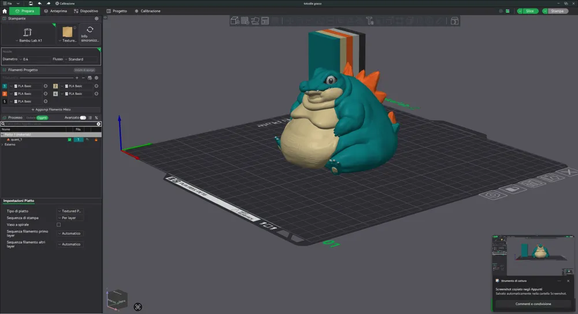The image size is (578, 314).
Task: Click gray filament 4 color swatch
Action: [55, 94]
